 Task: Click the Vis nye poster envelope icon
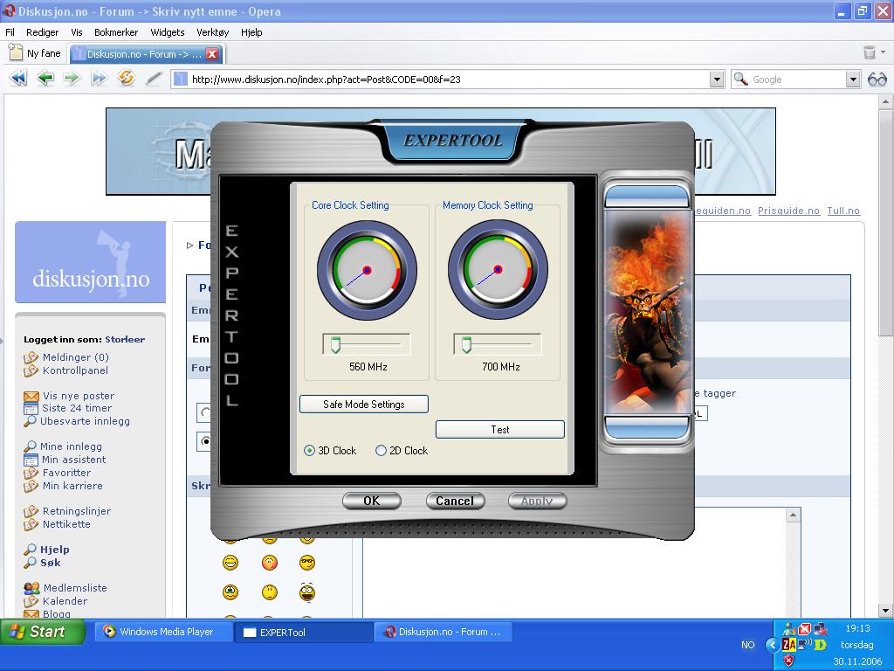(31, 396)
